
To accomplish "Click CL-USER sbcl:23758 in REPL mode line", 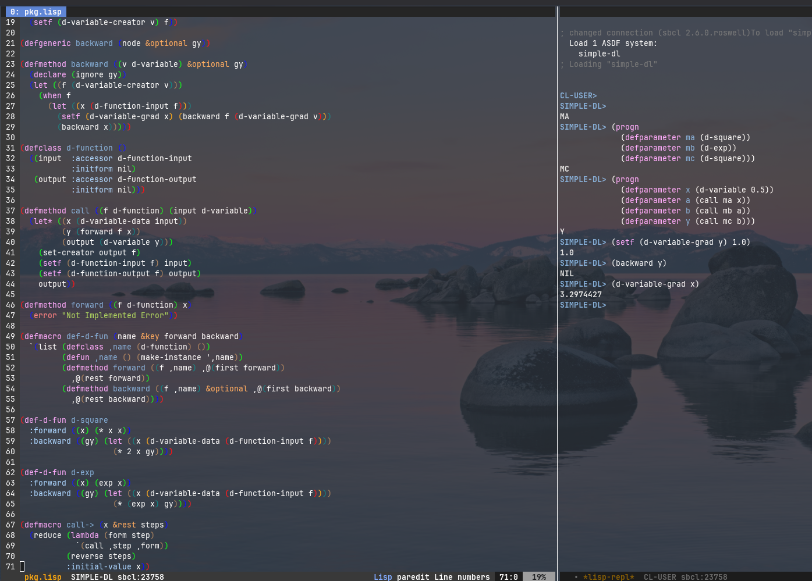I will coord(685,577).
